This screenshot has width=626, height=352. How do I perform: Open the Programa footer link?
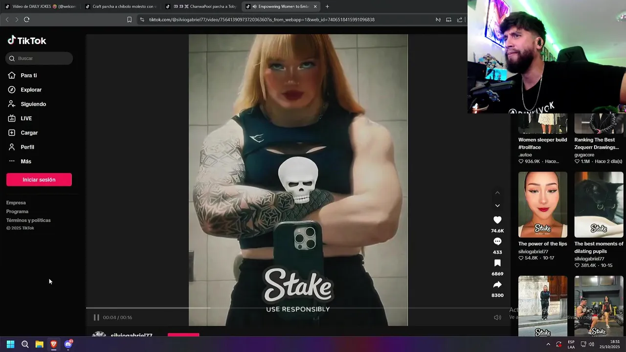[17, 211]
